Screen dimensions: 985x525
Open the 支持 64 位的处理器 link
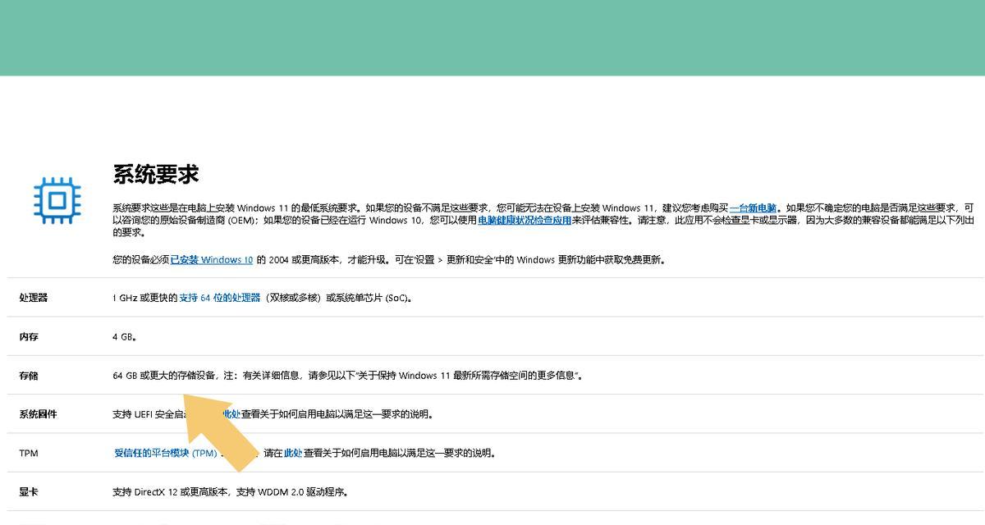coord(220,298)
